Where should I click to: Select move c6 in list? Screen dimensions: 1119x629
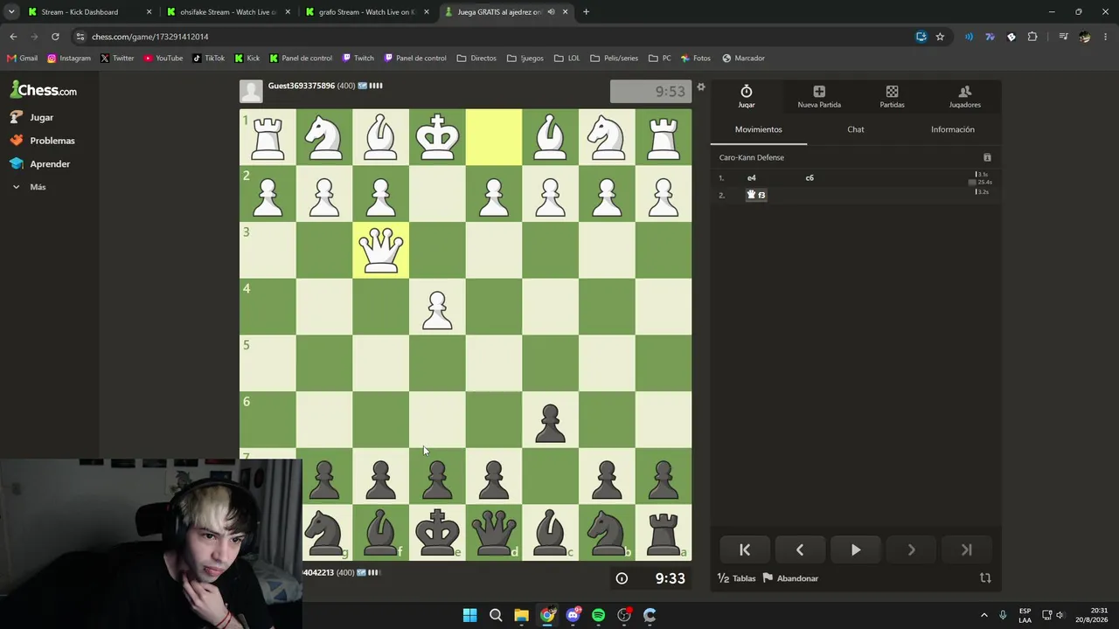tap(810, 177)
